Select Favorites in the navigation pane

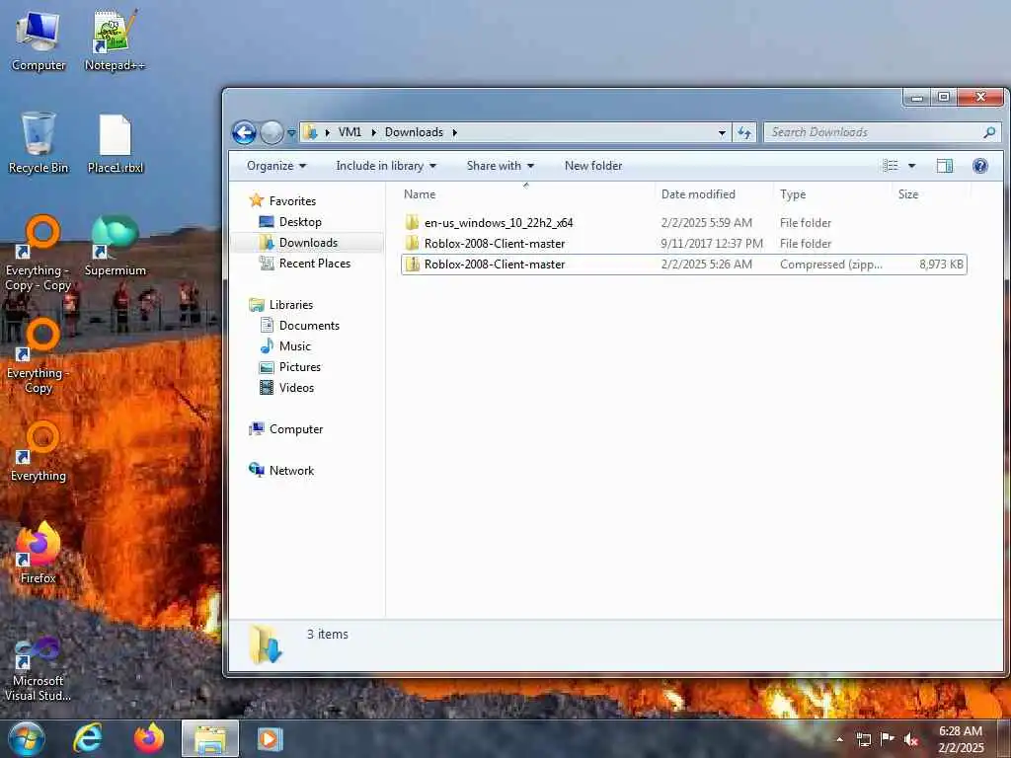pos(282,201)
